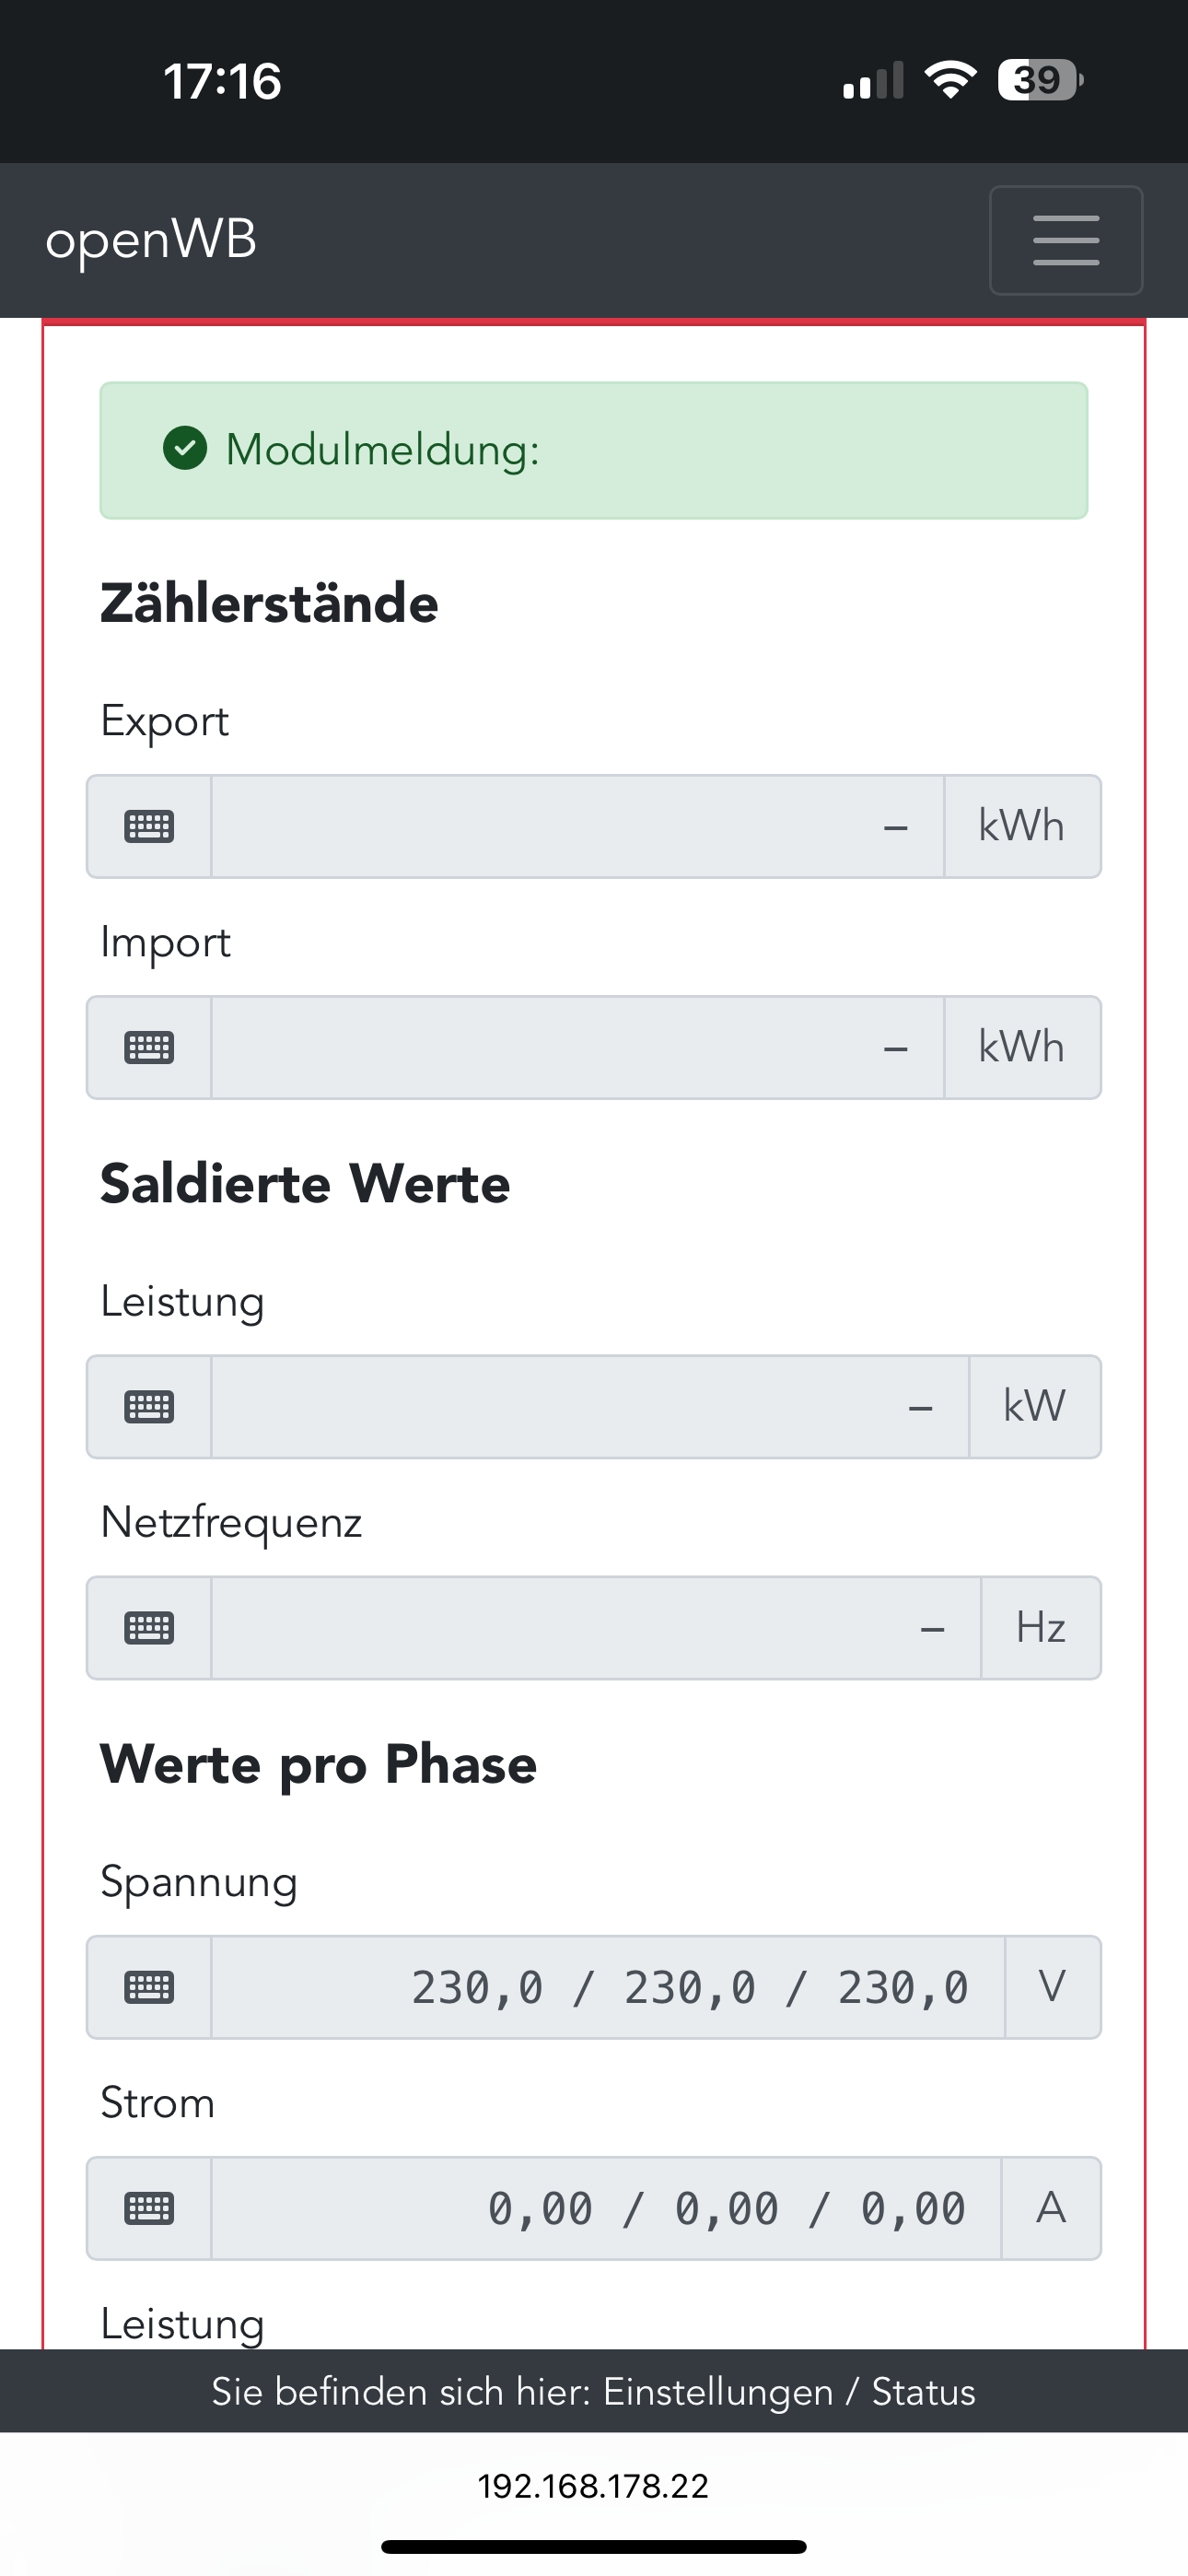The image size is (1188, 2576).
Task: Click the Strom current values field
Action: 605,2208
